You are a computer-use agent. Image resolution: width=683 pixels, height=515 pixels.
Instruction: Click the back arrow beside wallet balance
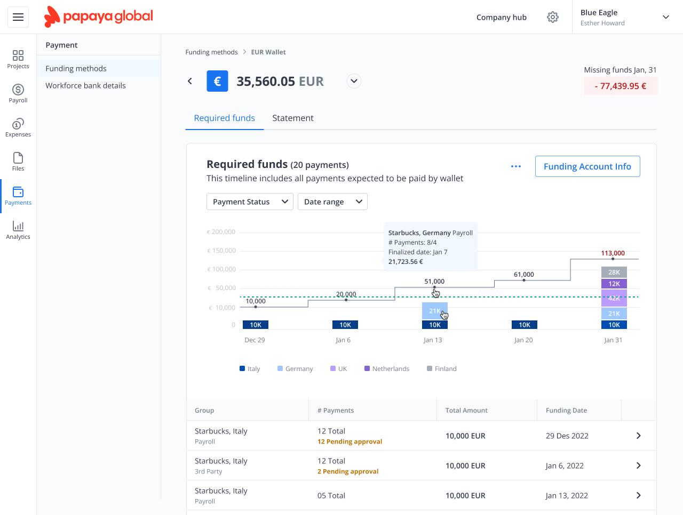point(190,81)
